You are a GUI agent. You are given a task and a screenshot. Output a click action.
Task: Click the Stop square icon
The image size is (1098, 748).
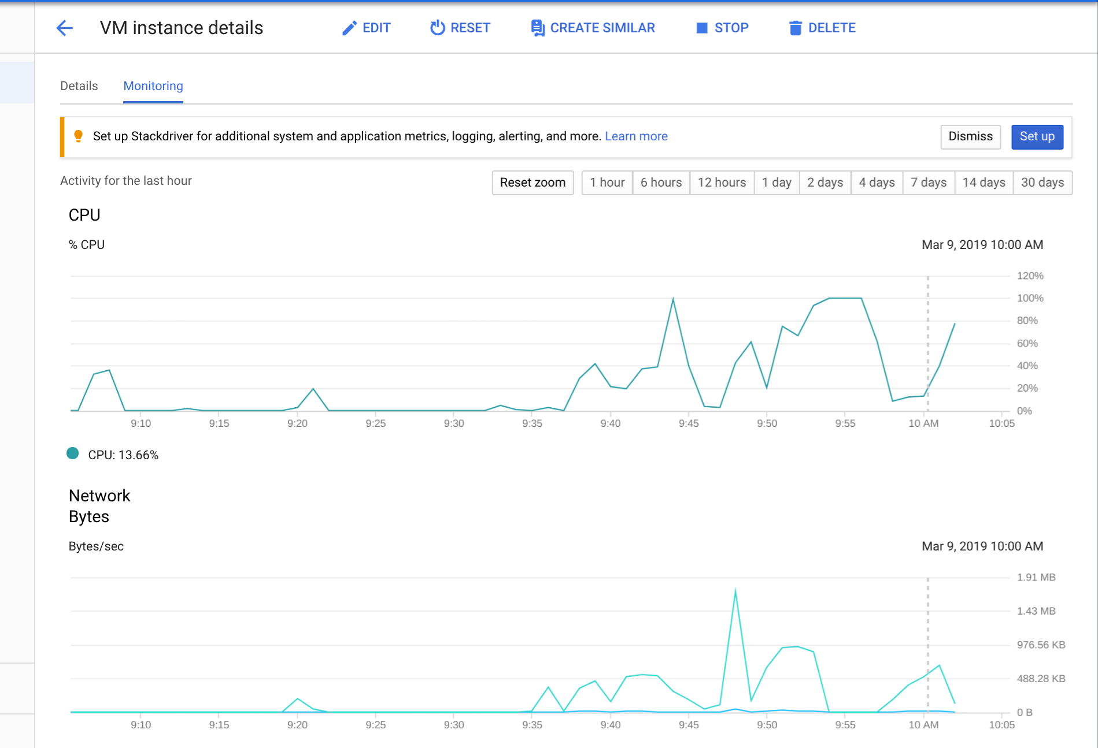click(702, 28)
